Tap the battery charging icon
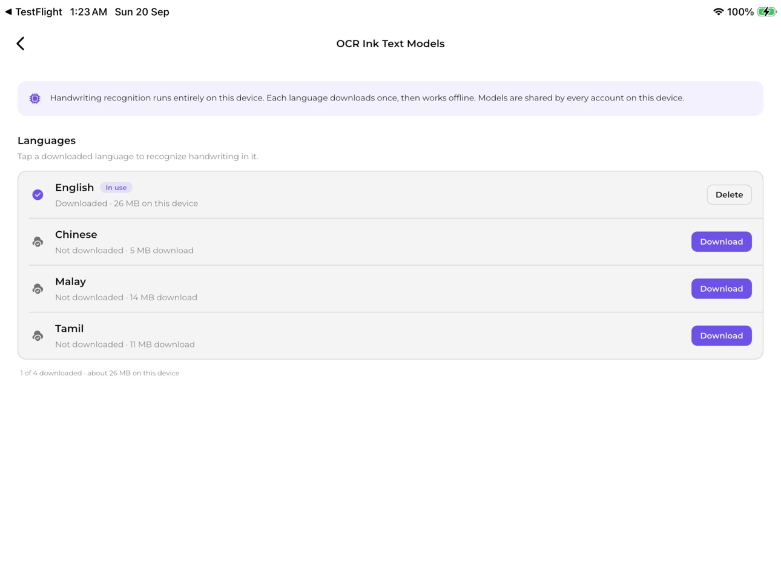The height and width of the screenshot is (586, 781). 766,12
